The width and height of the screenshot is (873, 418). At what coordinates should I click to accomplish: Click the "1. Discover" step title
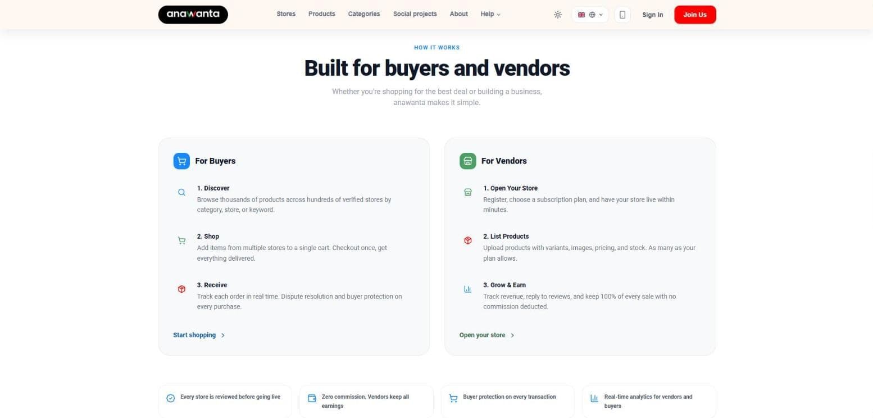pos(213,188)
